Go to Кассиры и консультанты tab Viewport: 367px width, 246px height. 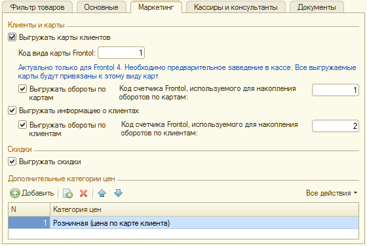coord(236,7)
